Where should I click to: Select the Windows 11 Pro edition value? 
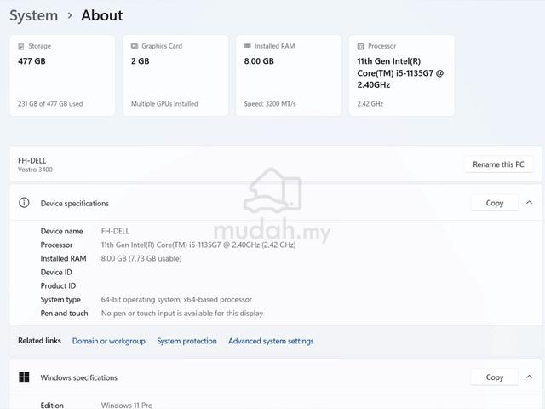click(x=127, y=406)
